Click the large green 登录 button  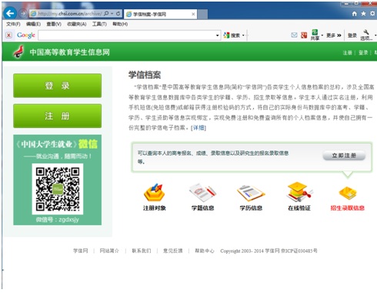point(57,86)
